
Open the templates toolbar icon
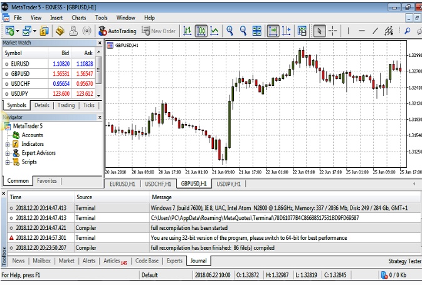(302, 31)
